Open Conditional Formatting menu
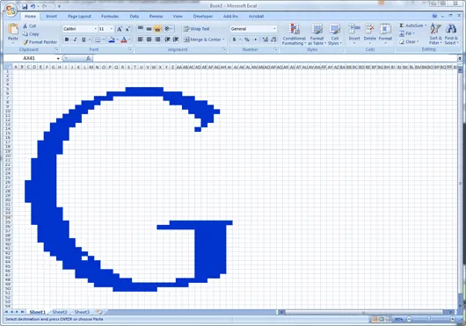This screenshot has width=466, height=326. click(294, 34)
